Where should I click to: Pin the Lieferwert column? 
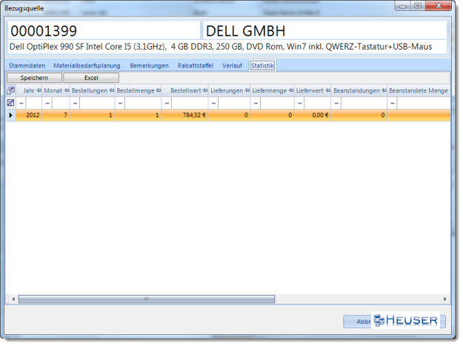point(327,90)
